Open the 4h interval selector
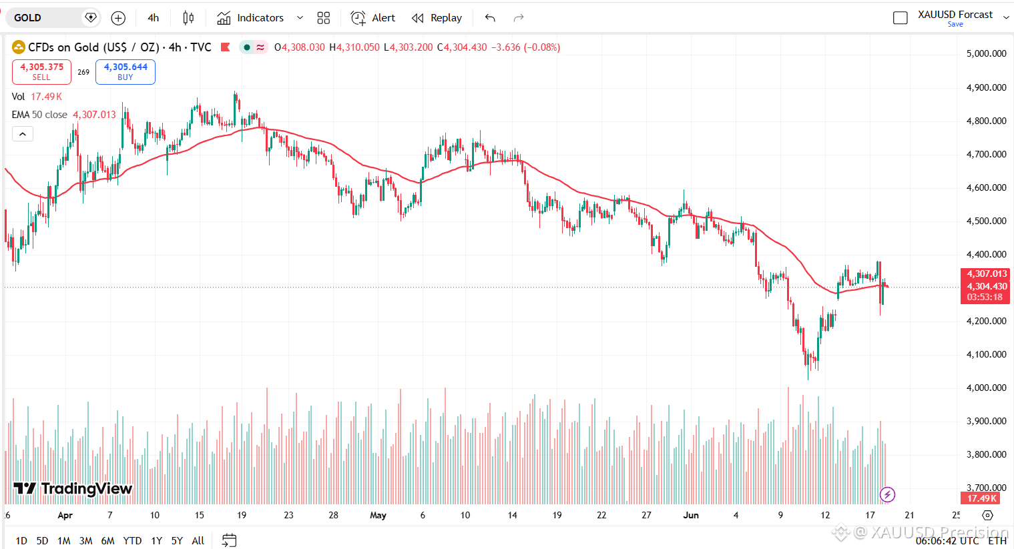This screenshot has width=1014, height=549. [x=154, y=18]
